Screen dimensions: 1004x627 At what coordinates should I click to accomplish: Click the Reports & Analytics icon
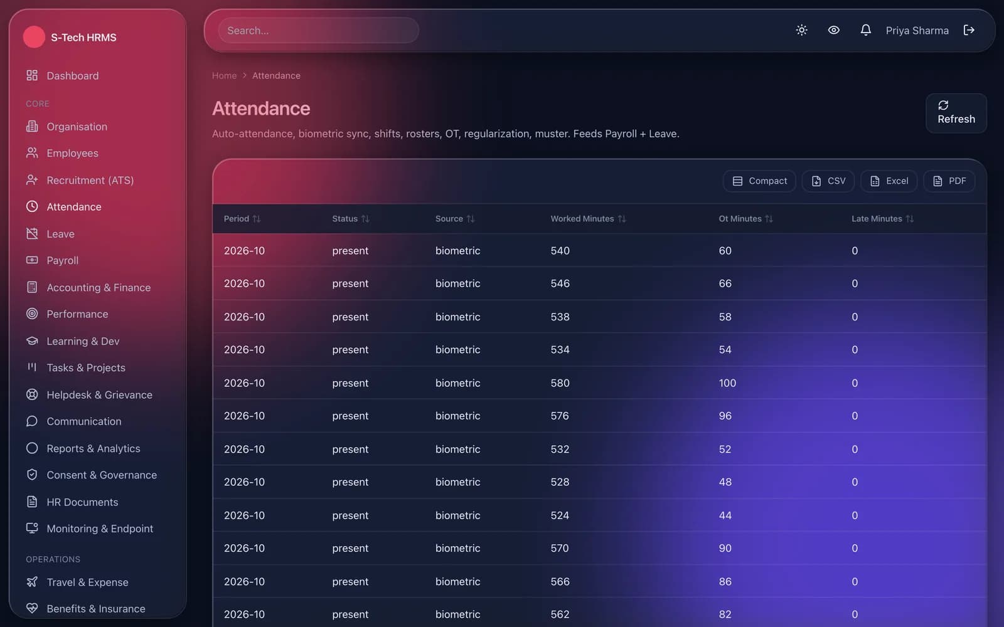(x=32, y=448)
